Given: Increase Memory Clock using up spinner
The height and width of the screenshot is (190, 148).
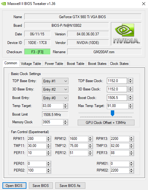Looking at the screenshot, I should [65, 121].
